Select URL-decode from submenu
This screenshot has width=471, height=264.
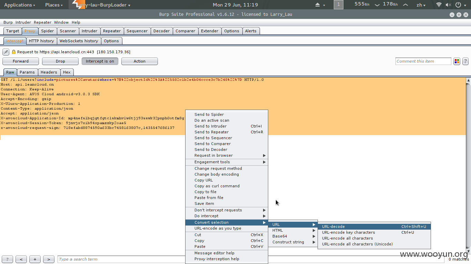[374, 227]
